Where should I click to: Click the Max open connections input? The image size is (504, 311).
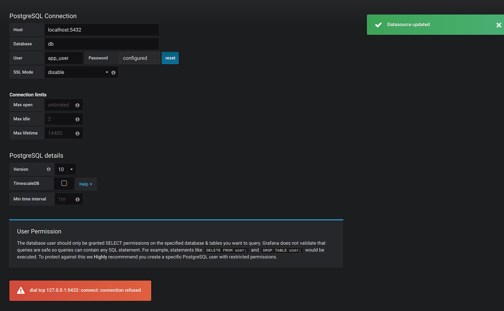tap(60, 105)
